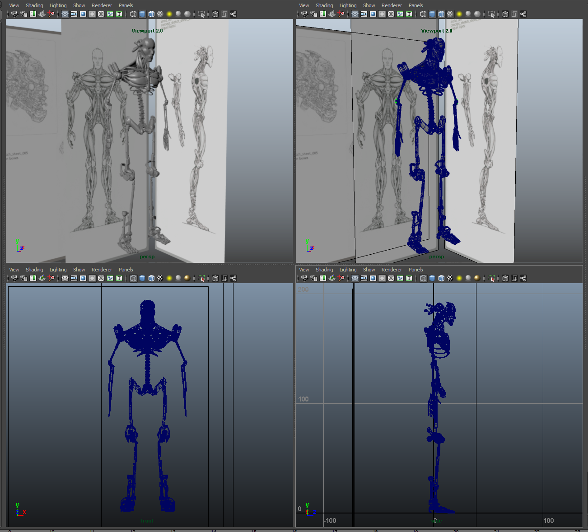Click the persp label in top-right panel
This screenshot has width=588, height=532.
click(437, 257)
